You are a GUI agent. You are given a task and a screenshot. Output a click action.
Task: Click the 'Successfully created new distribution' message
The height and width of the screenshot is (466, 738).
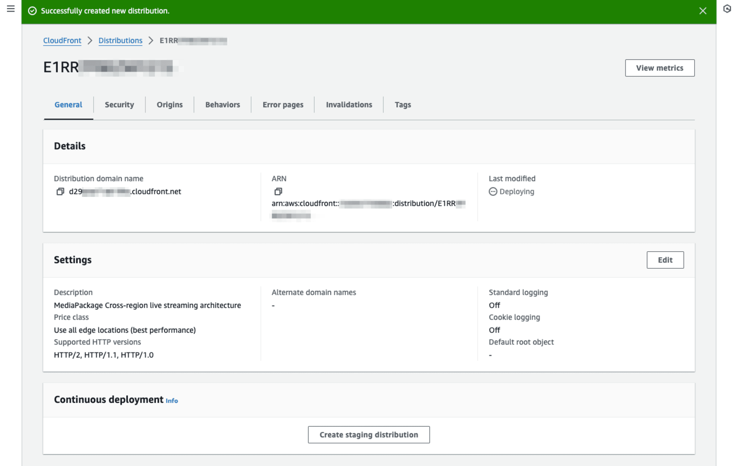tap(105, 11)
